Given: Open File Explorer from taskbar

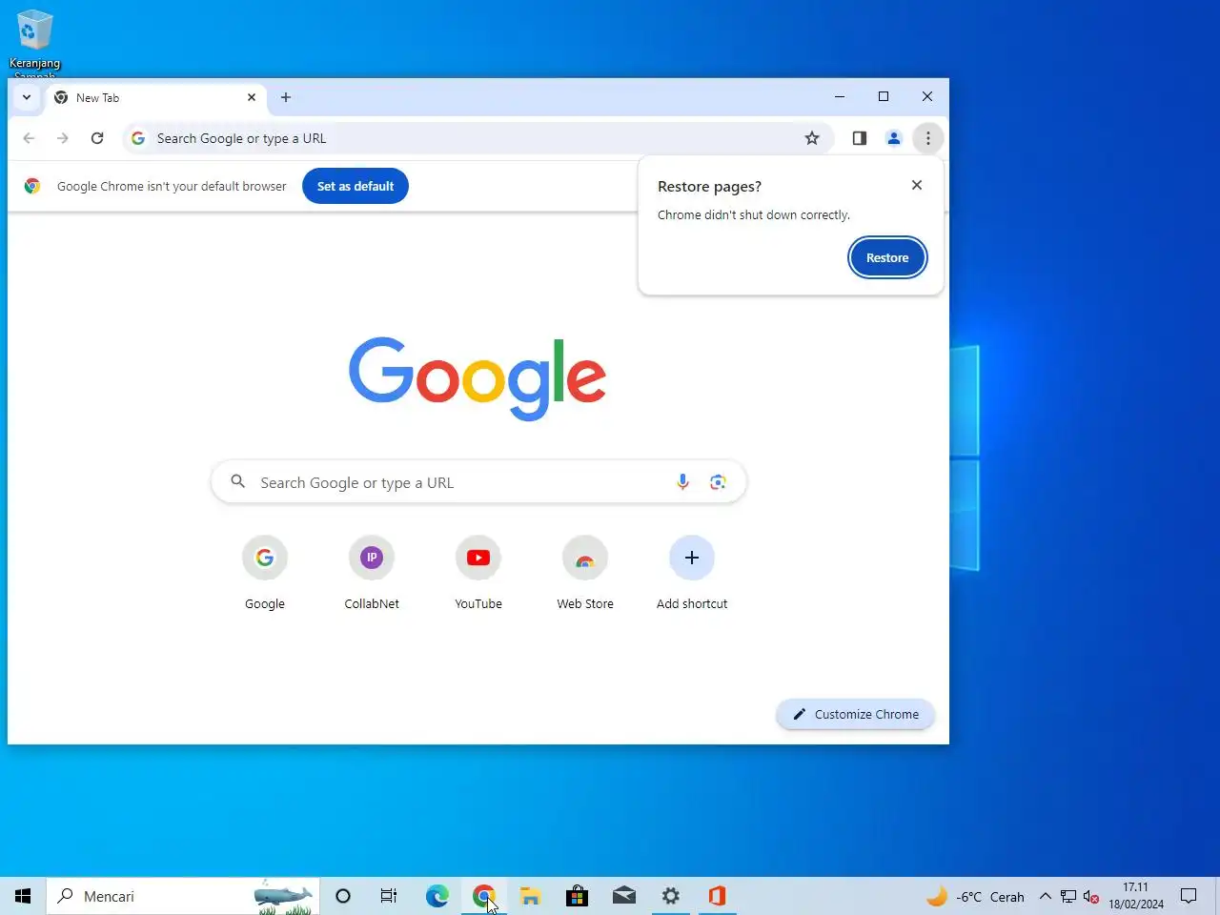Looking at the screenshot, I should pyautogui.click(x=530, y=896).
